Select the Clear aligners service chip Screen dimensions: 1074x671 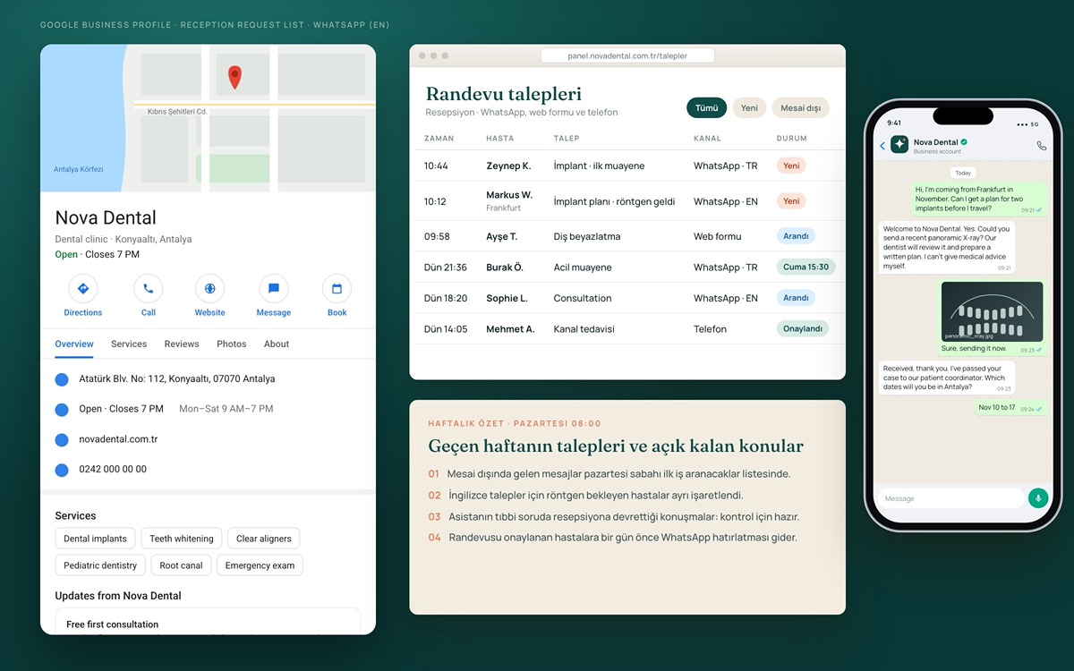[263, 539]
